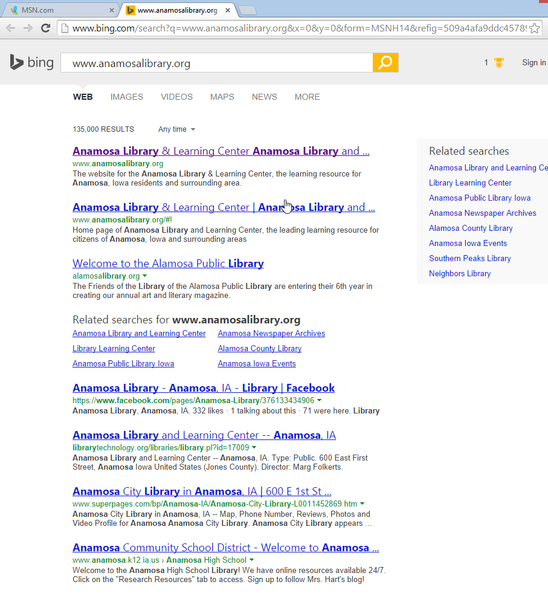Click the page icon in the address bar
Viewport: 548px width, 596px height.
[x=65, y=28]
